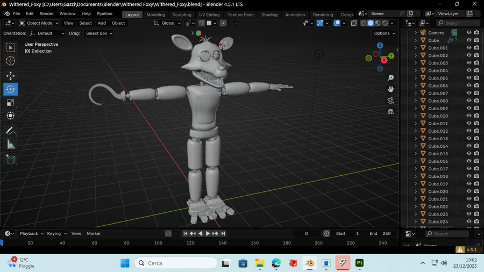The width and height of the screenshot is (484, 272).
Task: Open the Render menu
Action: pos(47,14)
